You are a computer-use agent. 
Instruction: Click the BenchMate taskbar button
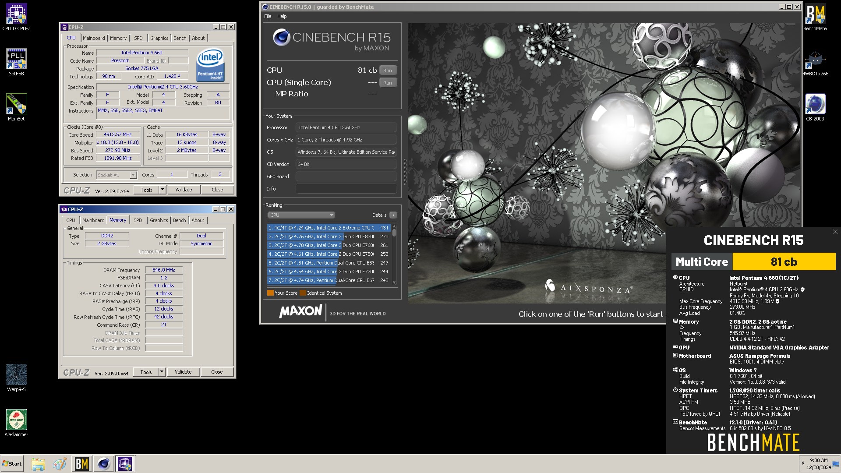click(x=82, y=464)
